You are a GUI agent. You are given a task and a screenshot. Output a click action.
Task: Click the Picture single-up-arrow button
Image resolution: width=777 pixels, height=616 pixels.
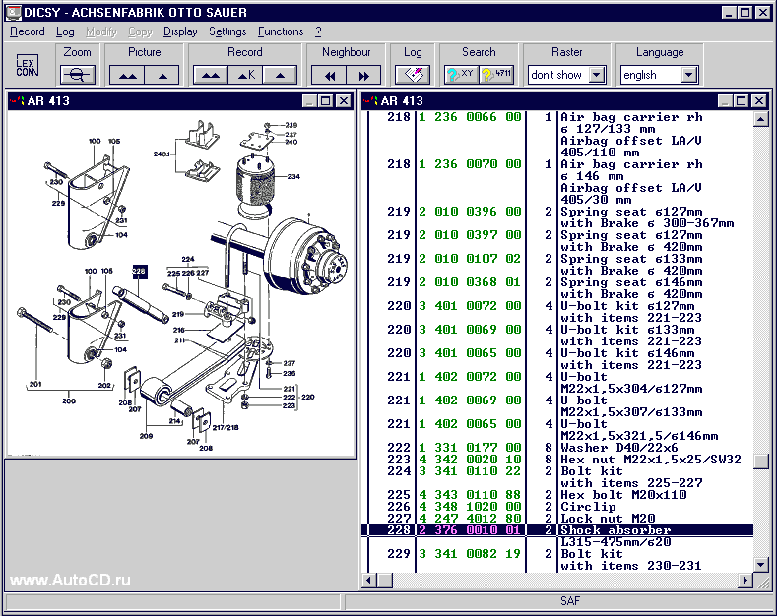[x=162, y=75]
